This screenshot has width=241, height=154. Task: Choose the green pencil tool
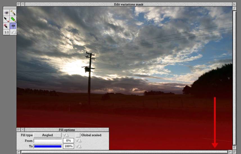point(13,19)
